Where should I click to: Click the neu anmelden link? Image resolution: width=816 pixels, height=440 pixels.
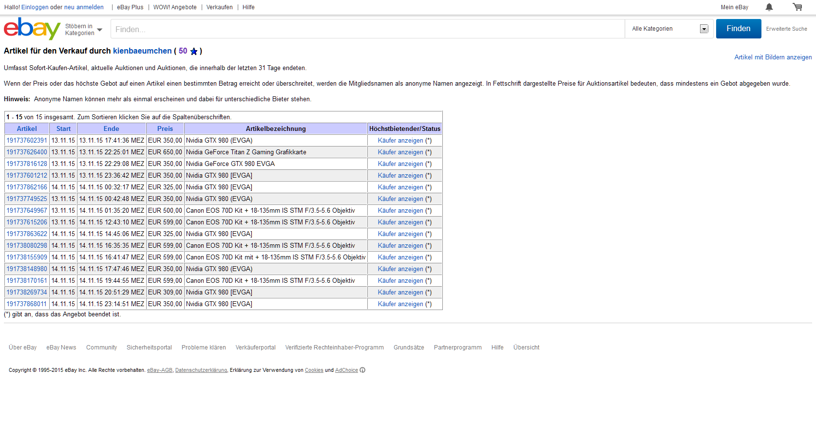point(84,7)
